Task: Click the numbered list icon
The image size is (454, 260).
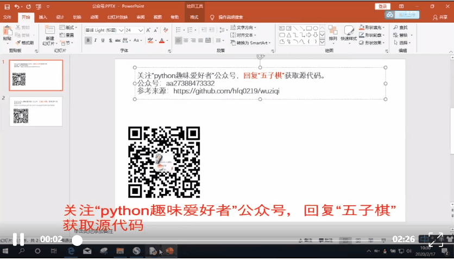Action: click(x=190, y=30)
